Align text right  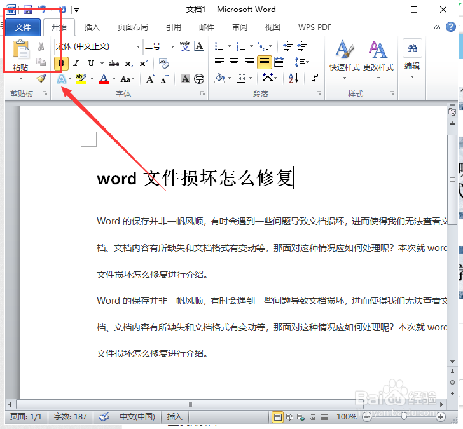point(249,62)
